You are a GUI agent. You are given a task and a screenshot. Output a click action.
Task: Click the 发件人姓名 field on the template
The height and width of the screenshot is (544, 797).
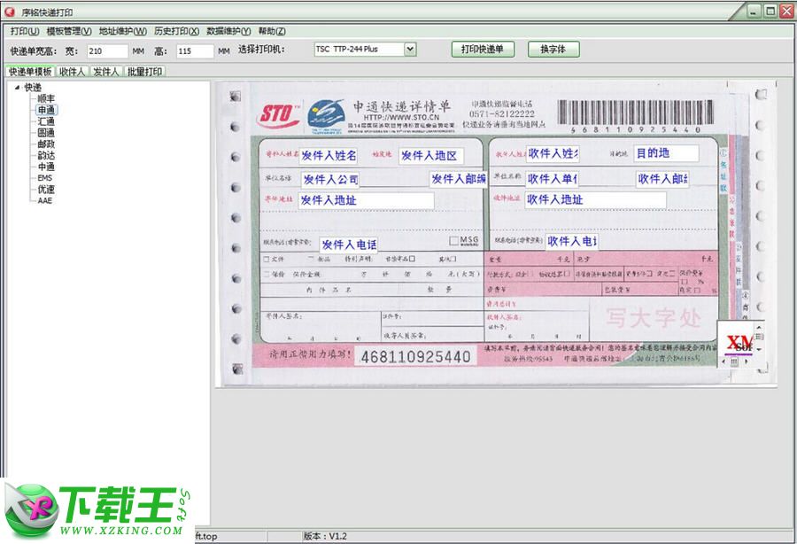tap(329, 156)
